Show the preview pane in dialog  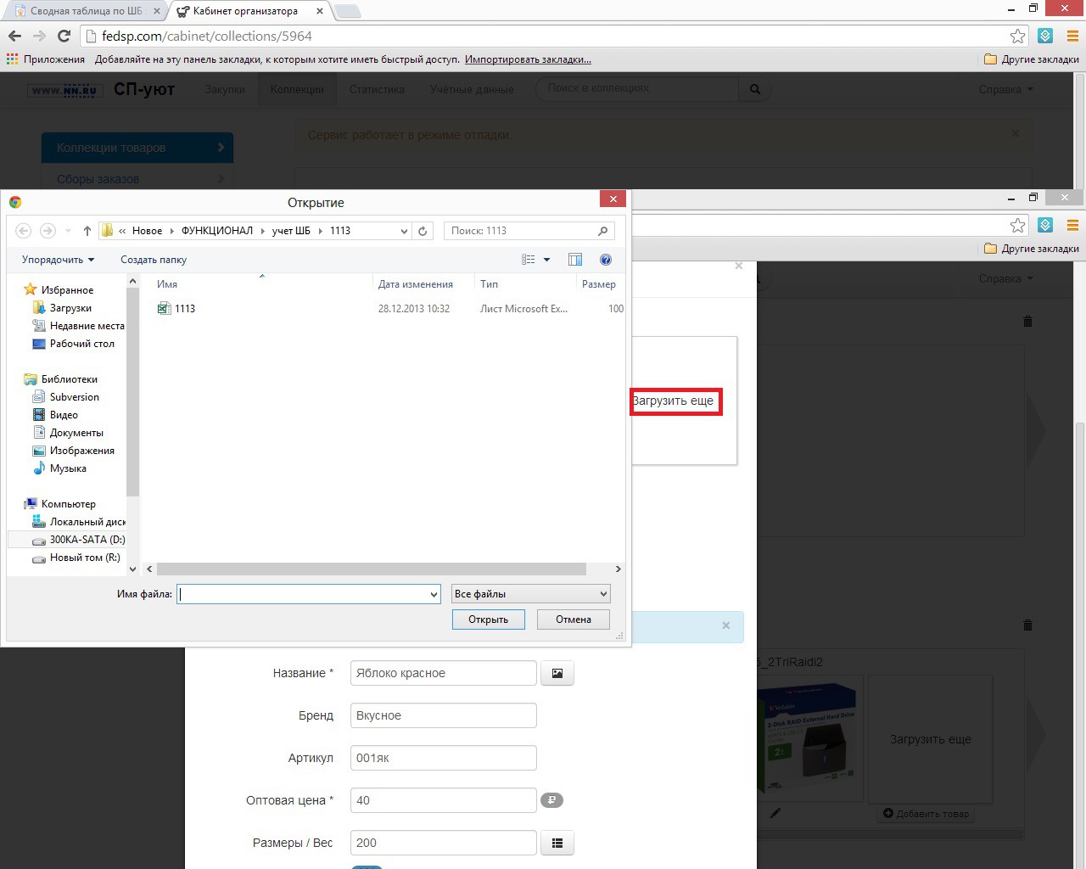point(575,260)
